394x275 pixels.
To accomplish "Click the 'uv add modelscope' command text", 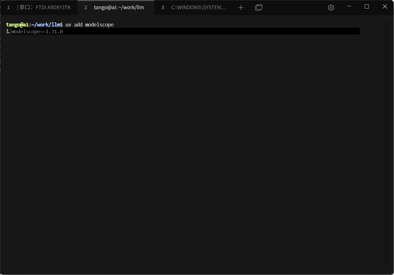I will pos(90,25).
